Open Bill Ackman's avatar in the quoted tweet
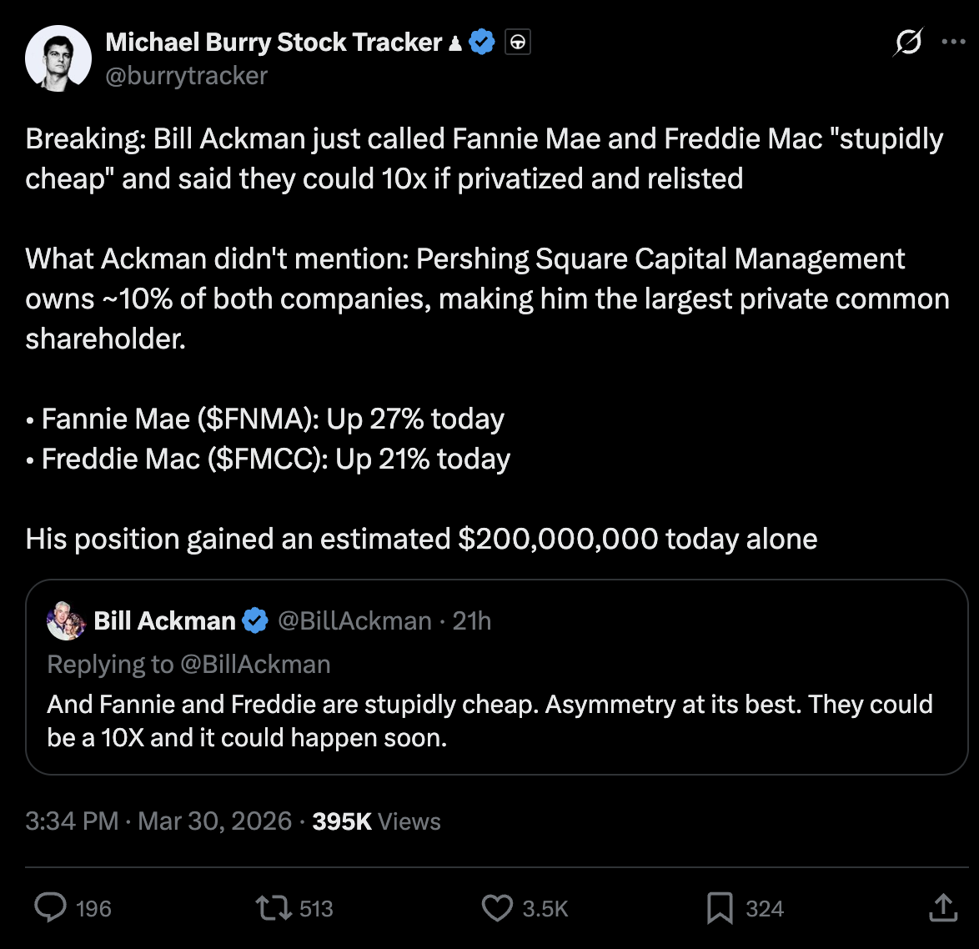The image size is (979, 949). (67, 620)
